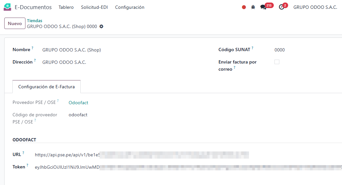Click the red recording indicator dot

(244, 7)
